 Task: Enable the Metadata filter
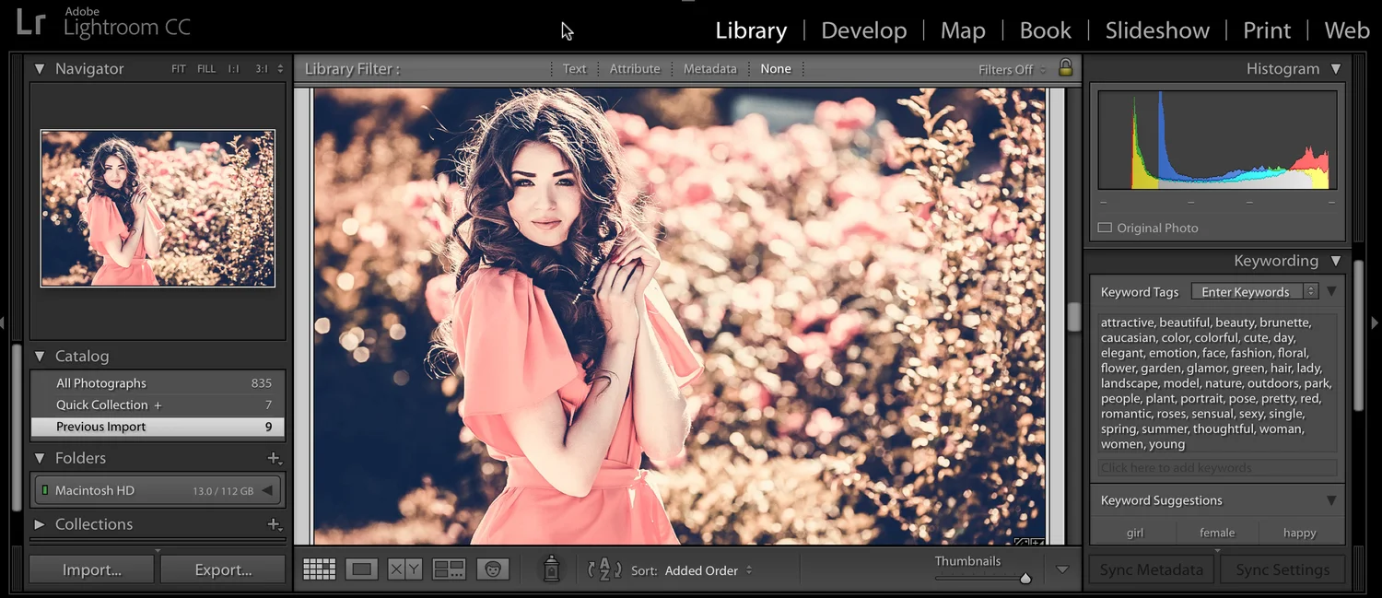tap(709, 68)
